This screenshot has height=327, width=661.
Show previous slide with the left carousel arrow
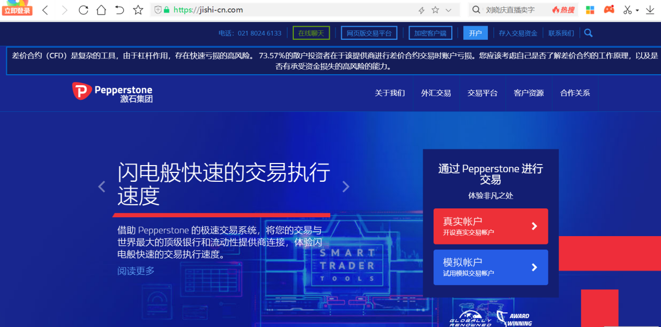click(102, 186)
